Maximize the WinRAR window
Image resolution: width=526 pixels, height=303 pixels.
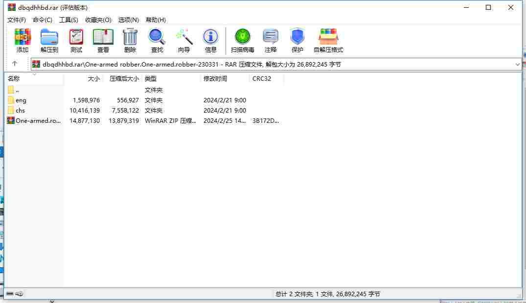pos(488,7)
